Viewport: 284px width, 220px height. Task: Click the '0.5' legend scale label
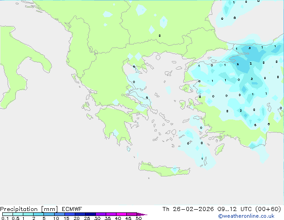click(16, 218)
